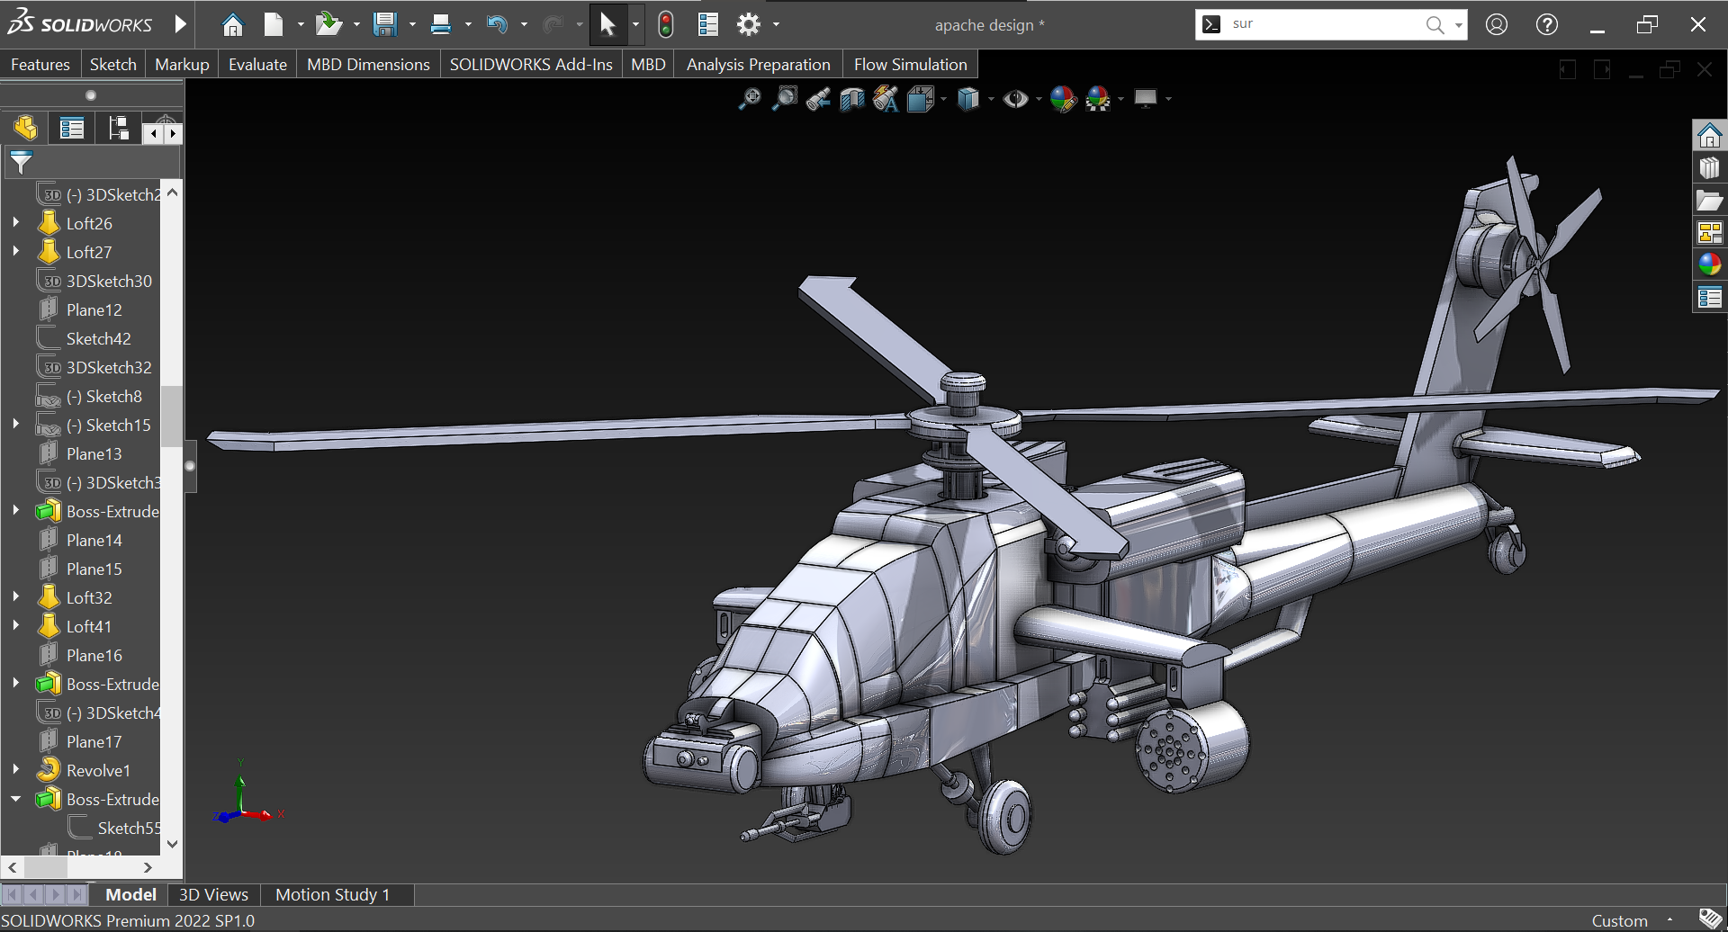Switch to the Flow Simulation tab
This screenshot has height=932, width=1728.
coord(910,64)
